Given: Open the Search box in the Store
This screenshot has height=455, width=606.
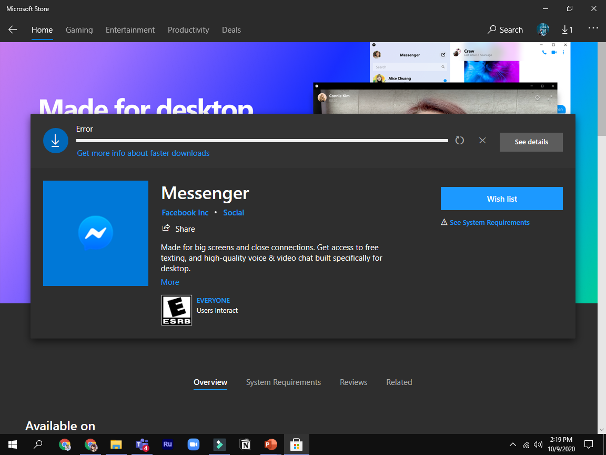Looking at the screenshot, I should coord(505,30).
